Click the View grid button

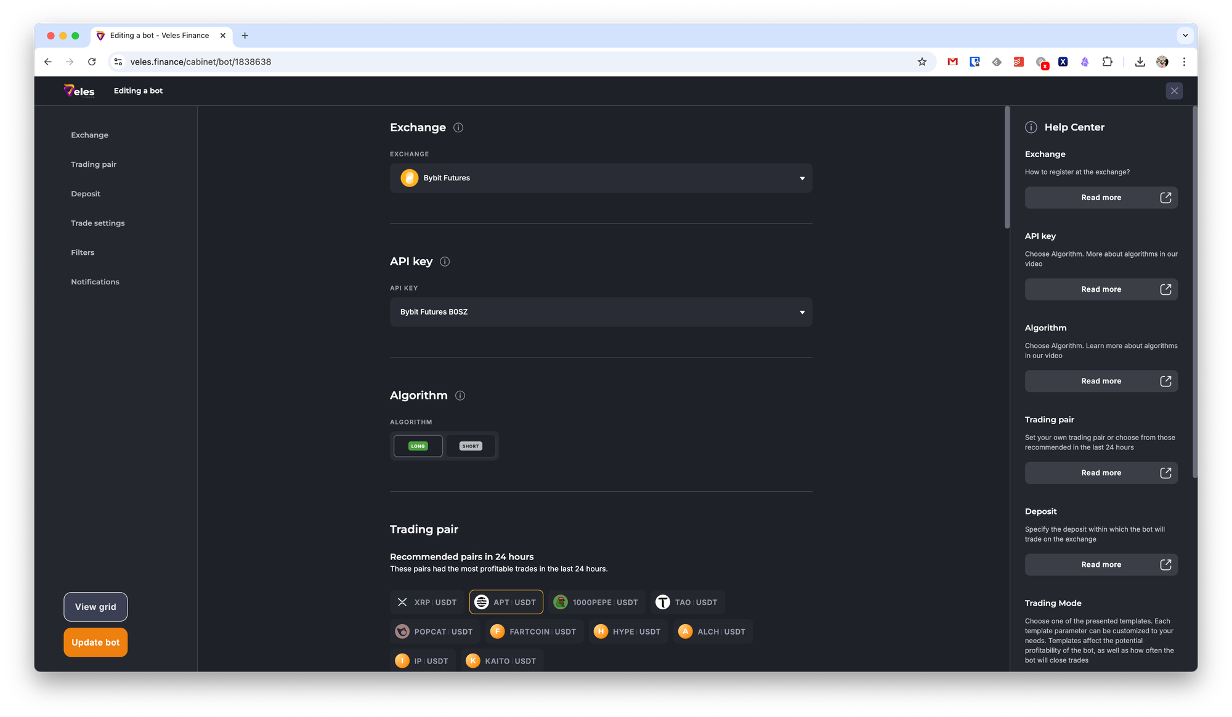(x=95, y=607)
